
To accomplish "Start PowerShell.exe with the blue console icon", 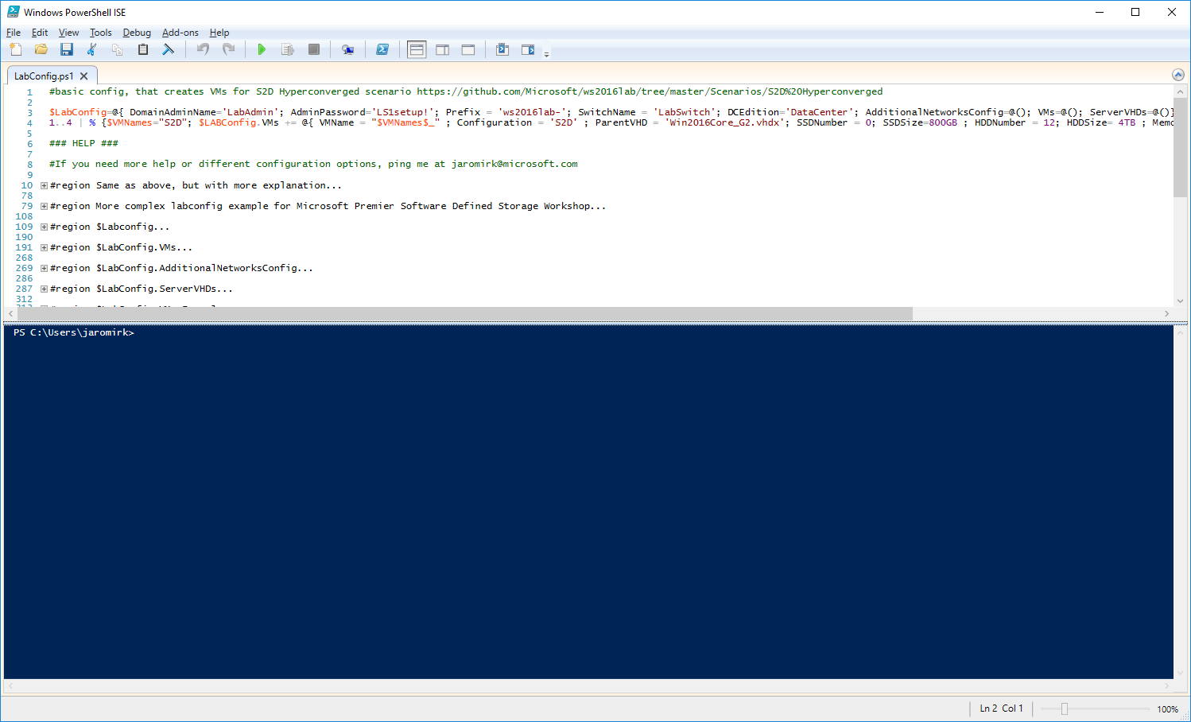I will pos(382,49).
